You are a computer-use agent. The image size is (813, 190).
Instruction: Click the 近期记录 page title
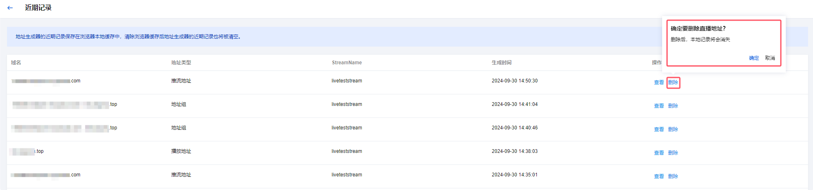pos(38,8)
